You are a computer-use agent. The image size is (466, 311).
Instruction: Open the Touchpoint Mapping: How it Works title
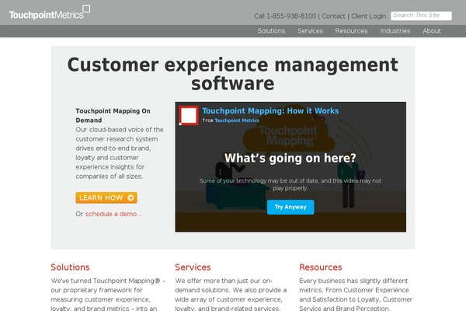pos(270,110)
